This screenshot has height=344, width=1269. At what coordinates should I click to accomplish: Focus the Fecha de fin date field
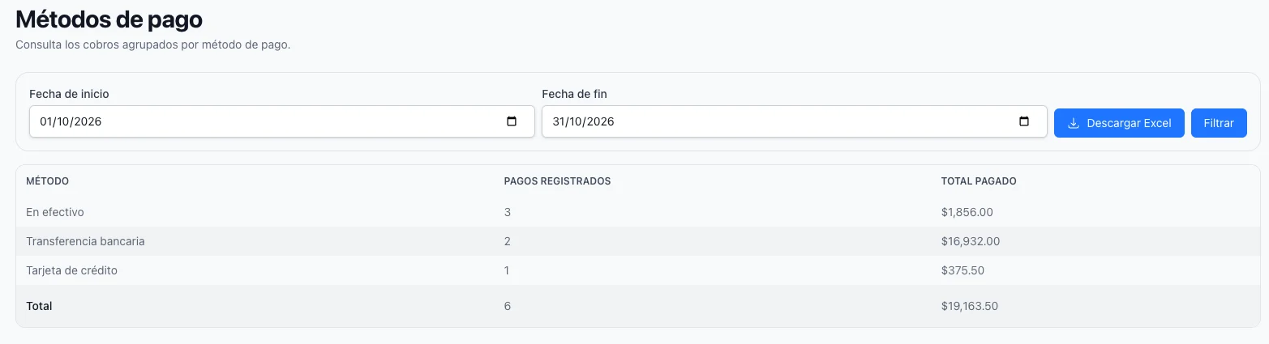[x=795, y=121]
